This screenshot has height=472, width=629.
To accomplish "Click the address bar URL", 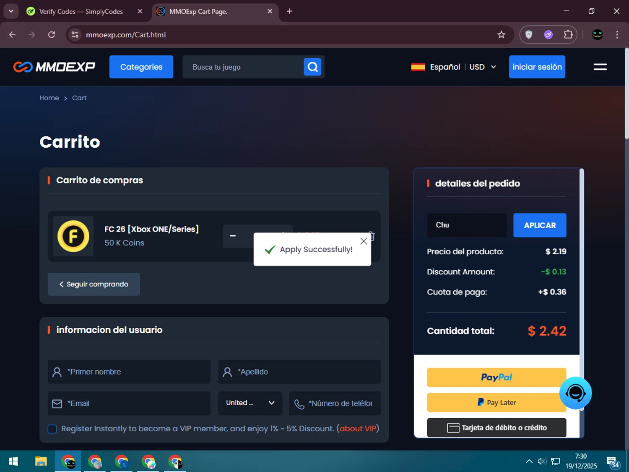I will pyautogui.click(x=126, y=35).
